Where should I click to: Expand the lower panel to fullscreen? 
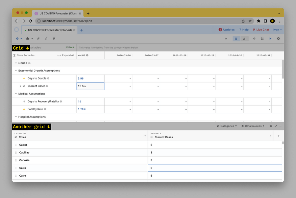tap(276, 126)
